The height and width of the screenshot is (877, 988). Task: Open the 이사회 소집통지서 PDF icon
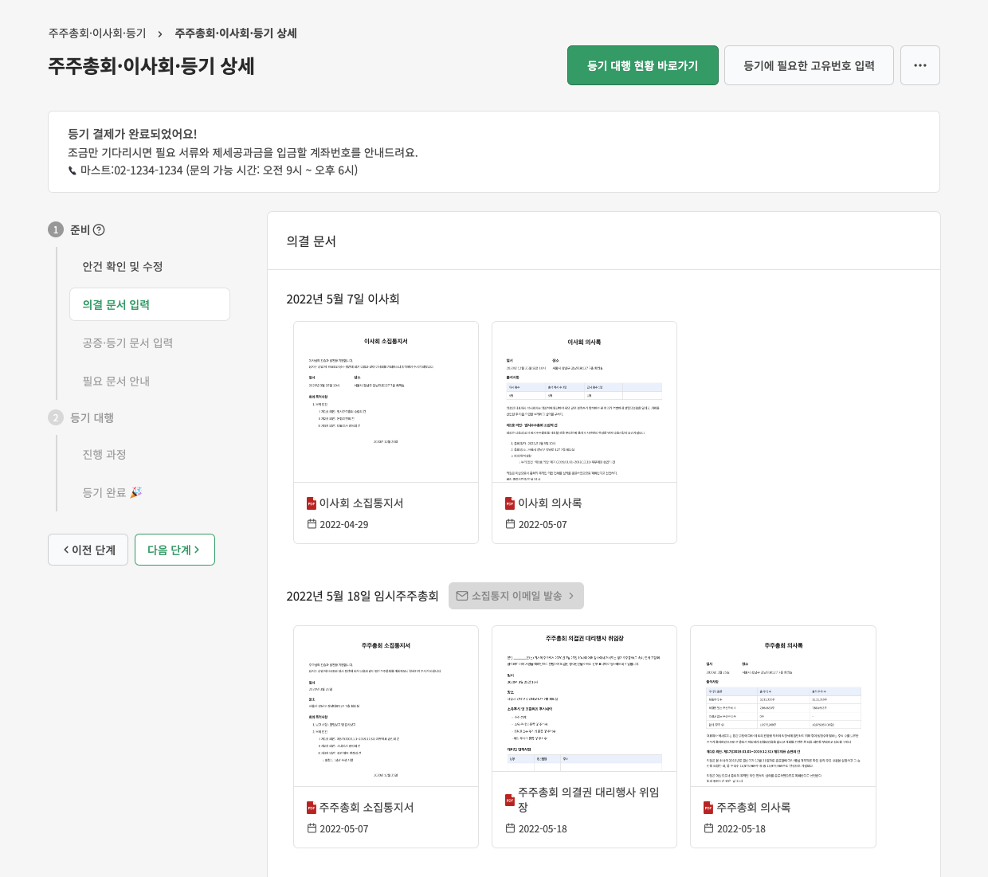click(x=311, y=503)
